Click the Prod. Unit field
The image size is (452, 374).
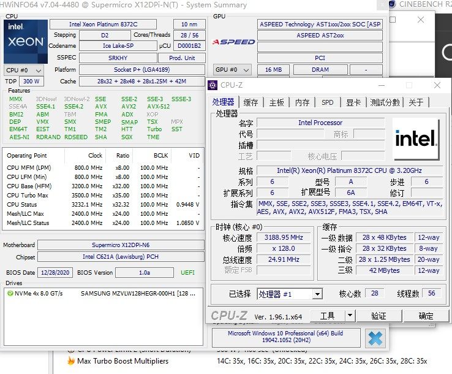(x=182, y=58)
